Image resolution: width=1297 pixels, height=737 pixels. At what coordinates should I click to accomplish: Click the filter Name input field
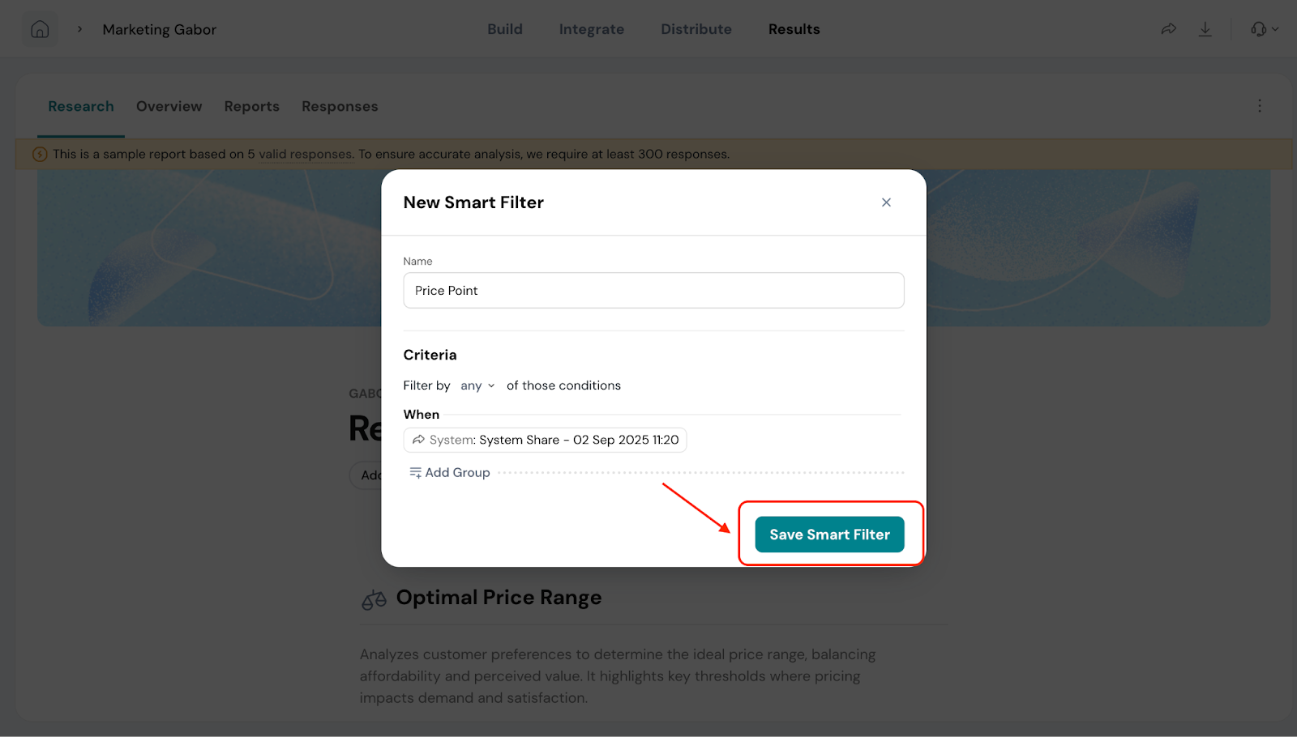pyautogui.click(x=653, y=291)
